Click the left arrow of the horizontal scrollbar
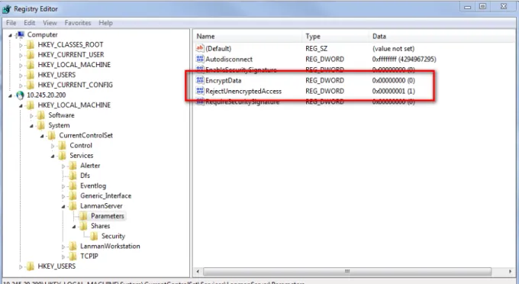 198,272
